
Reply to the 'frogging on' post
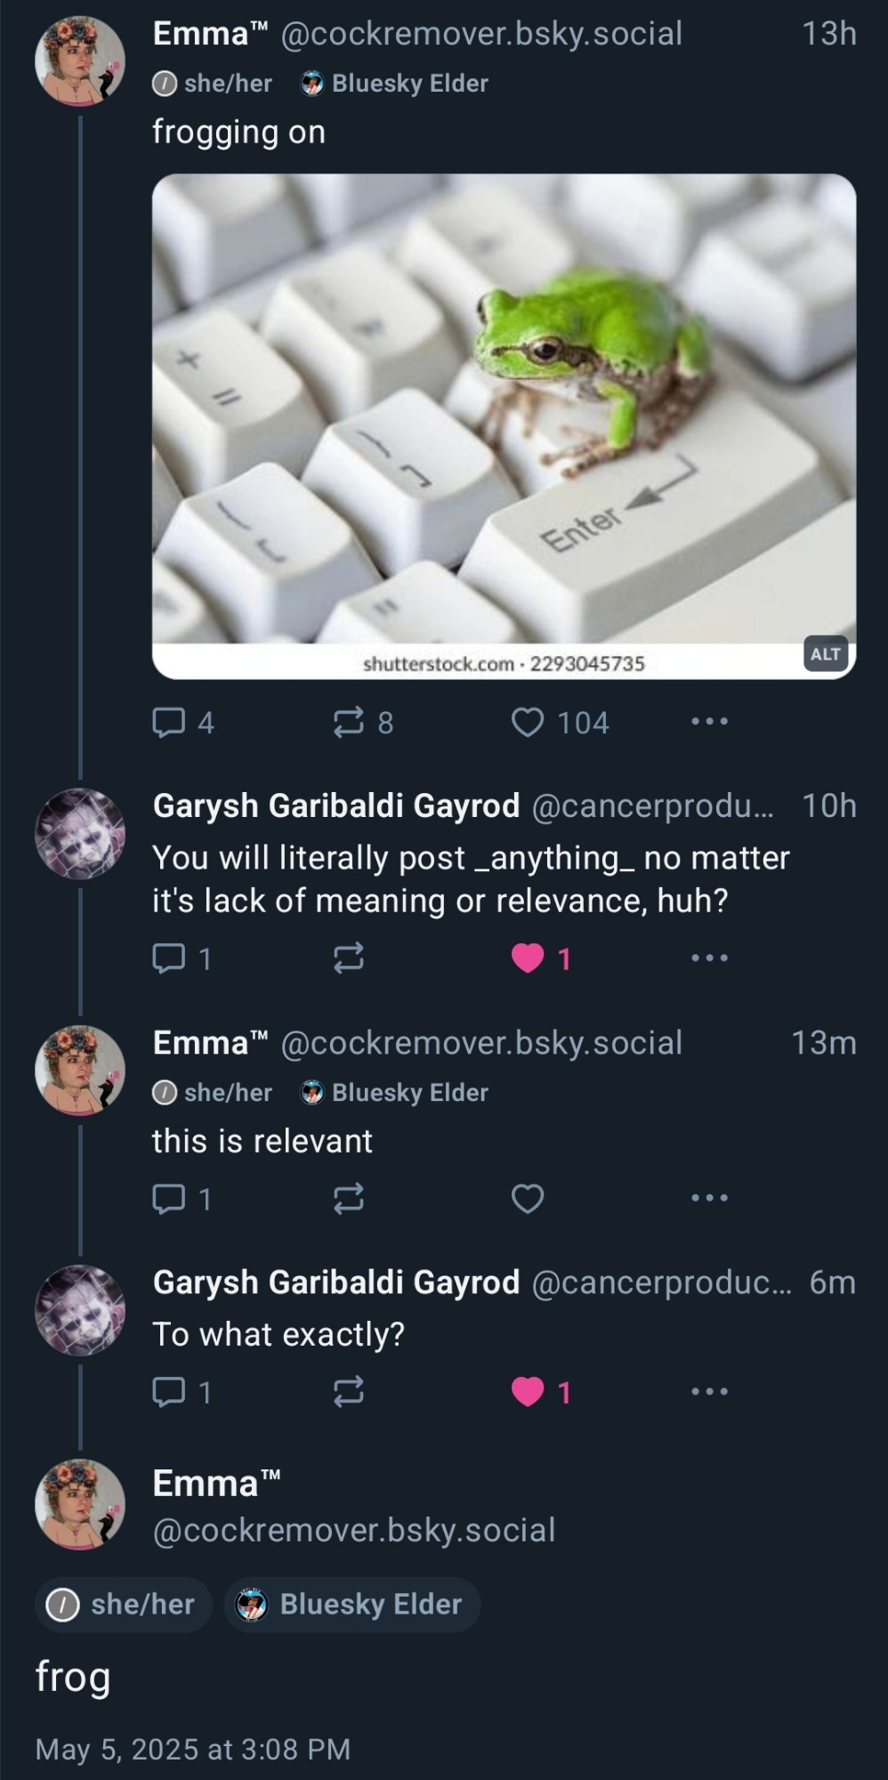(182, 722)
